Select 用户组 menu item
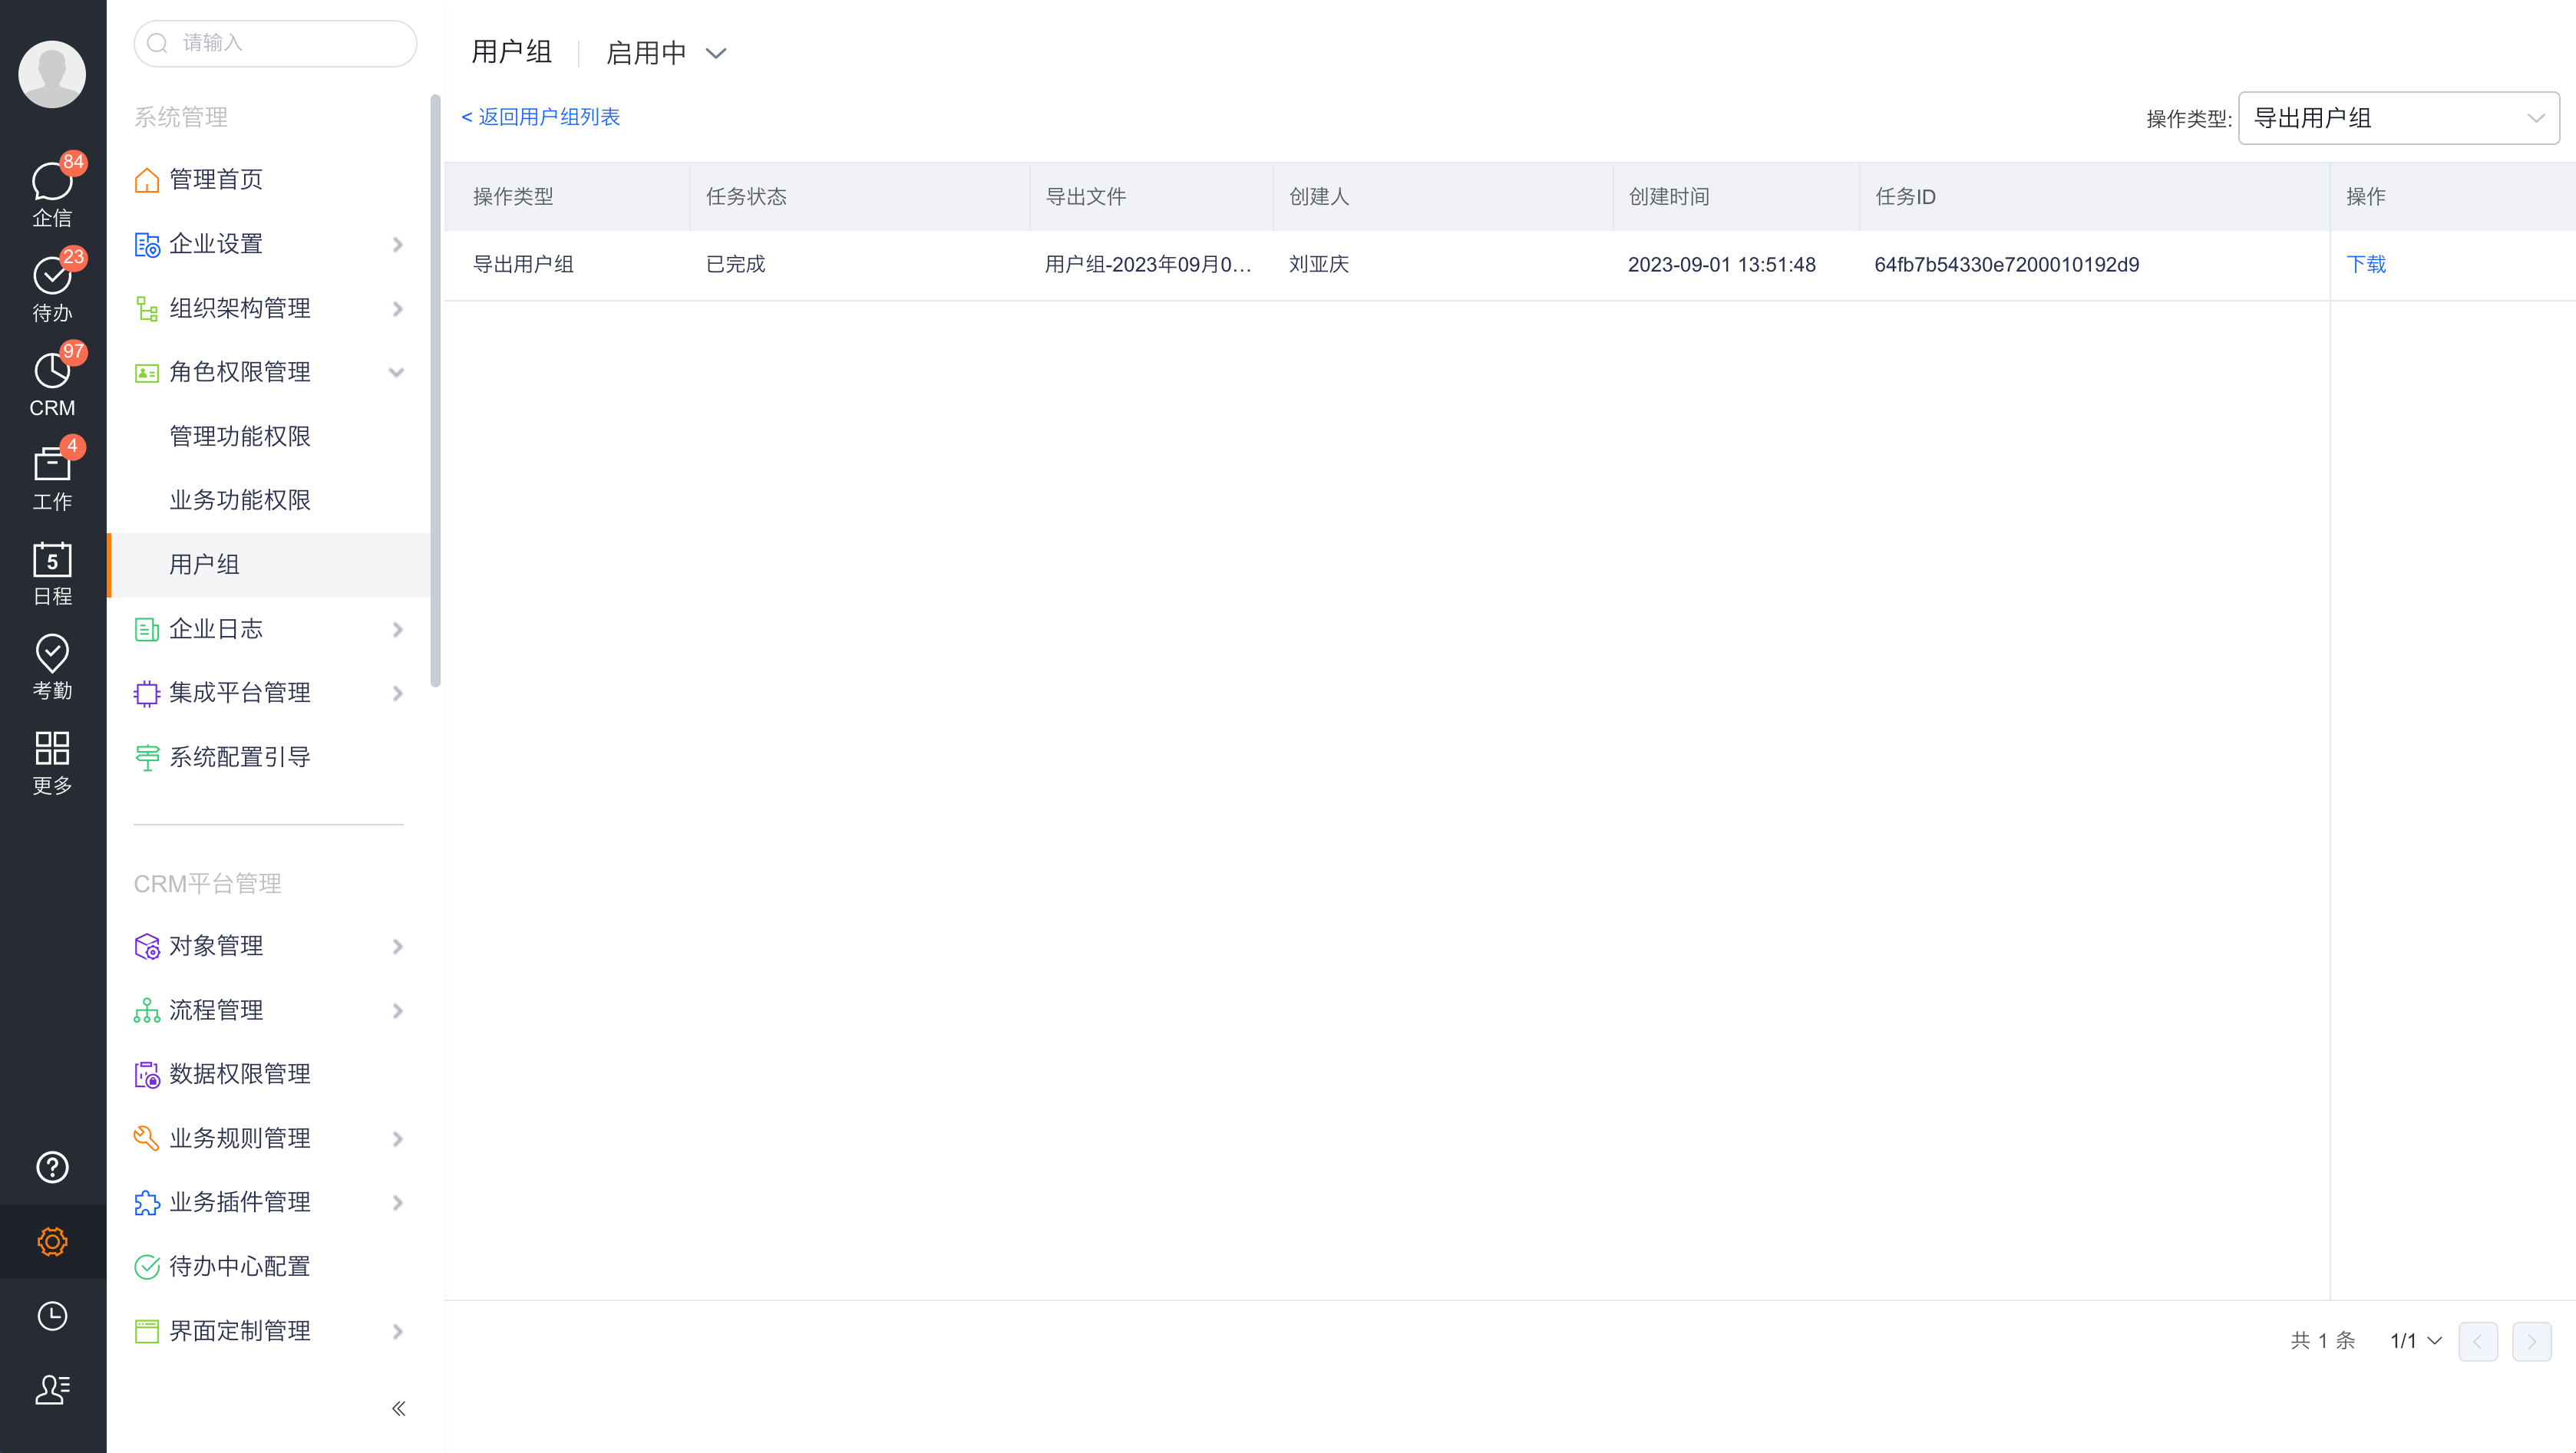 (268, 565)
